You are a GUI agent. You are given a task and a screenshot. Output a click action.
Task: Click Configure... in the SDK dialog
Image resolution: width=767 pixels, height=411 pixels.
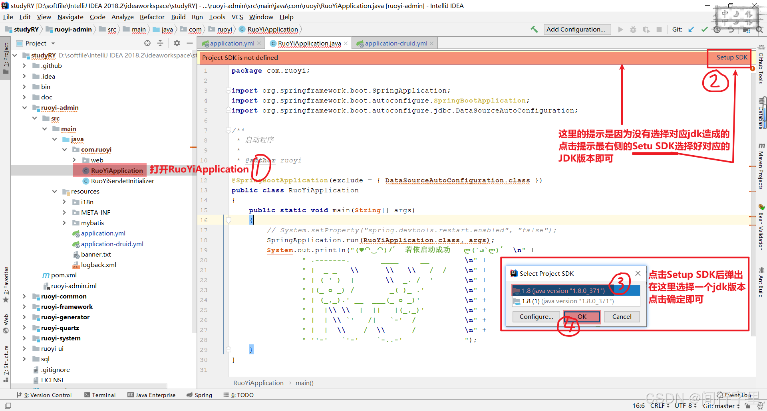[x=536, y=317]
